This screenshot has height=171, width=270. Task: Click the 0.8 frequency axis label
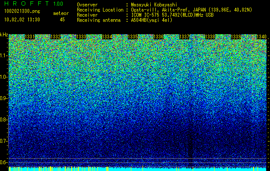pos(3,120)
